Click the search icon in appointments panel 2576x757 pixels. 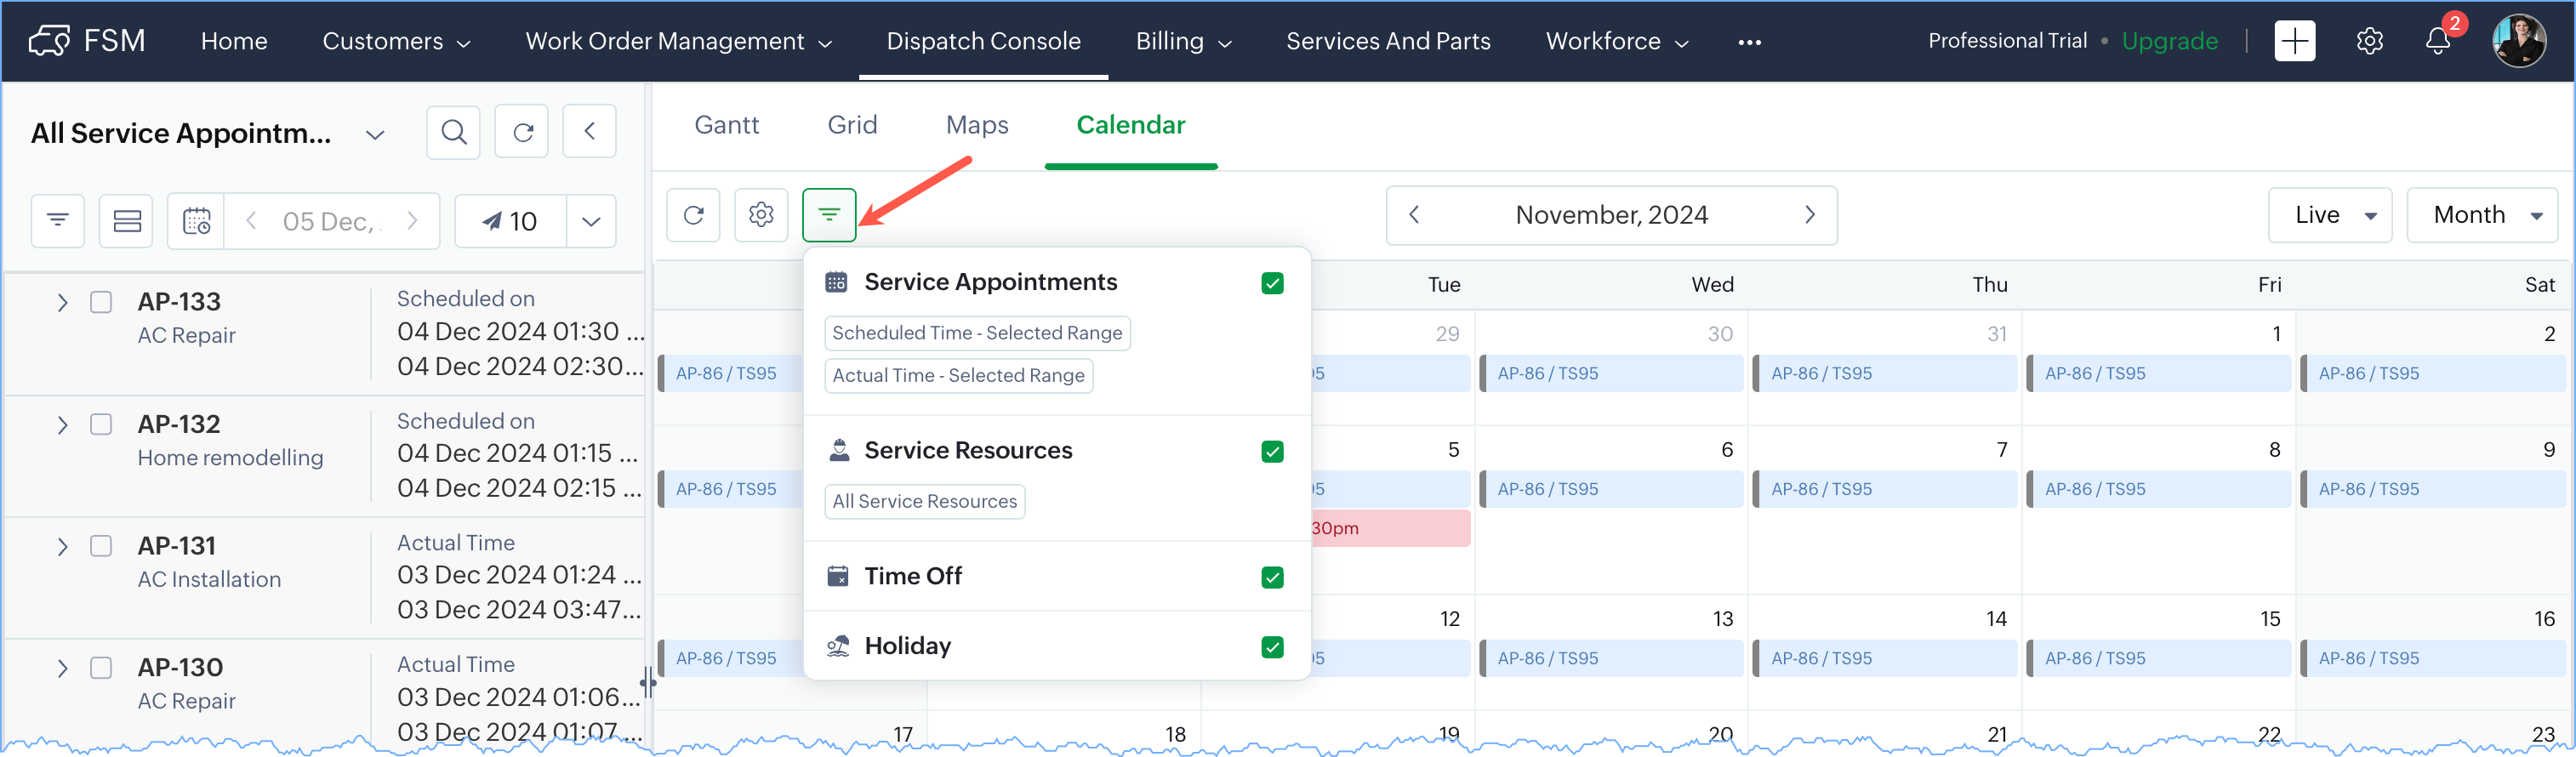[x=453, y=132]
